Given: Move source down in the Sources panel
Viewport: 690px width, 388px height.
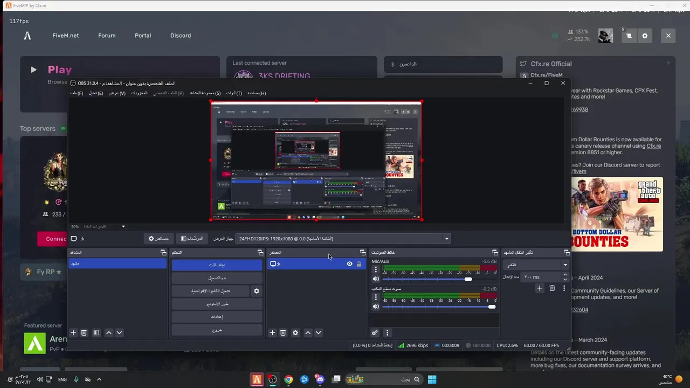Looking at the screenshot, I should 319,333.
